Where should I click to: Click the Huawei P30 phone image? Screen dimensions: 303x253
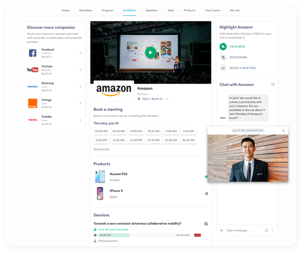100,176
